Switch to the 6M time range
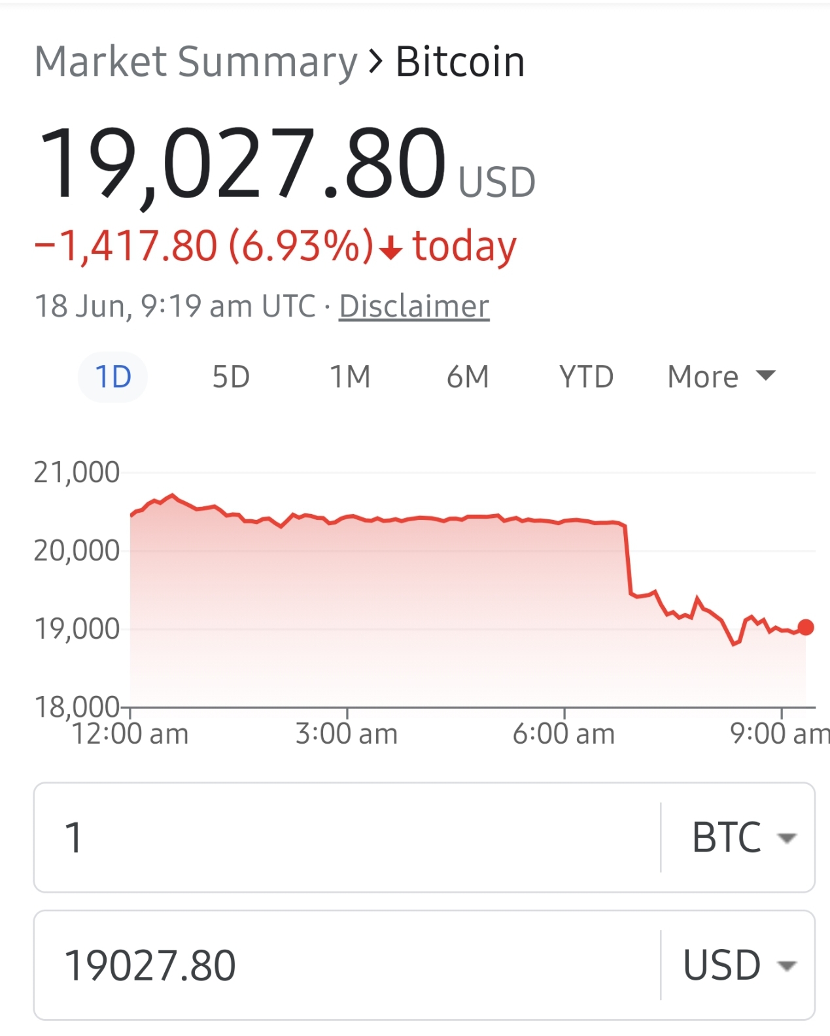 pyautogui.click(x=468, y=377)
